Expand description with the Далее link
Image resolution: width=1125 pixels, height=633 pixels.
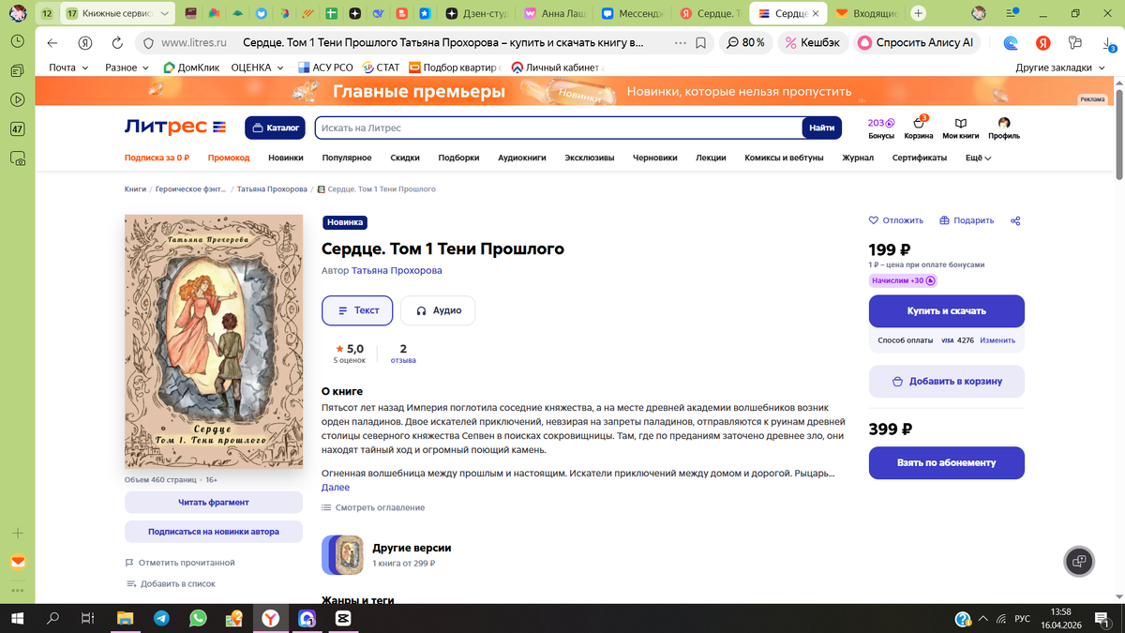point(336,488)
